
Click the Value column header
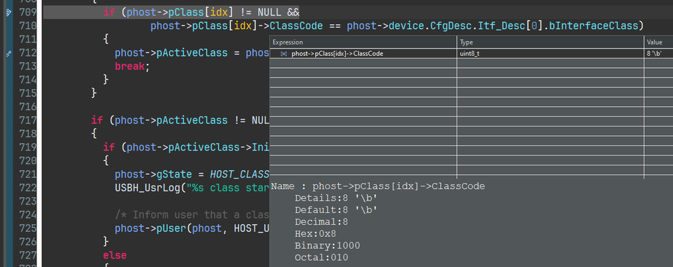[x=658, y=42]
